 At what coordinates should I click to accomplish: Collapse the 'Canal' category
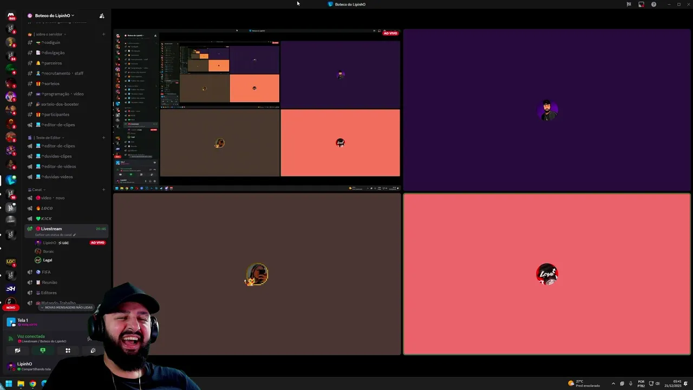click(x=37, y=190)
